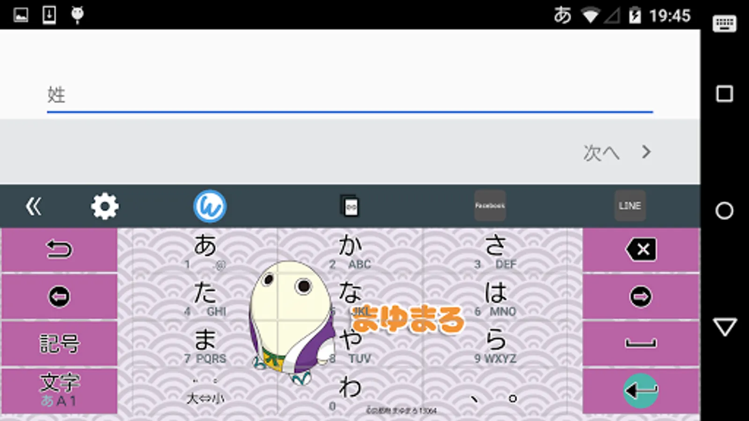Tap the わ kana key
749x421 pixels.
click(350, 392)
